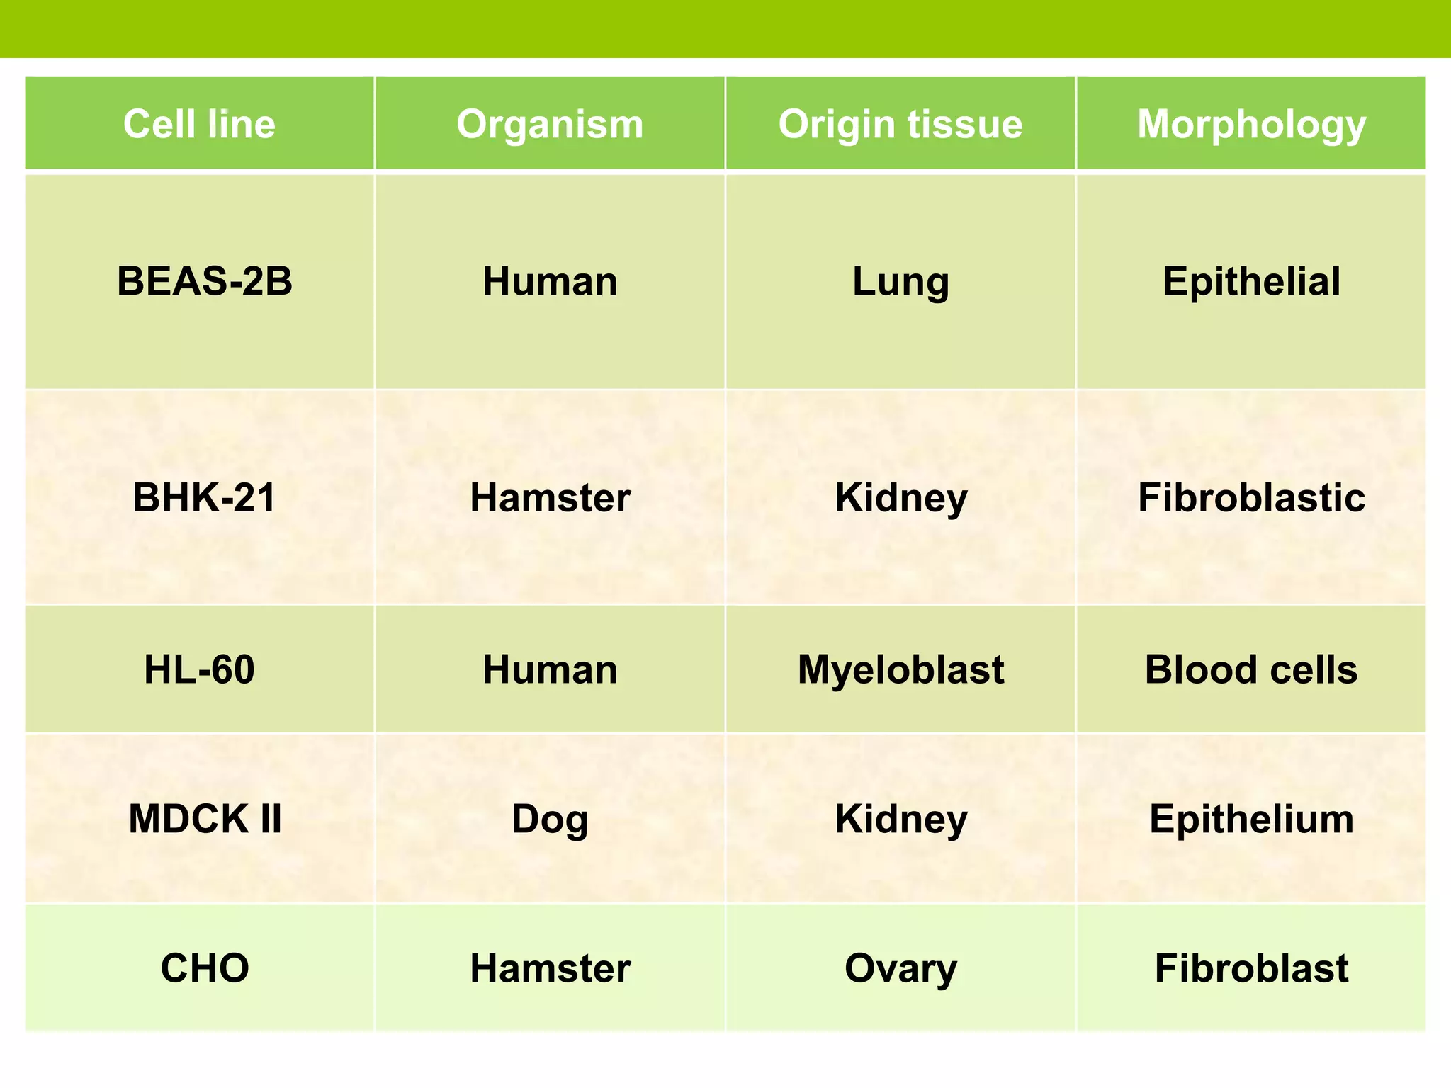This screenshot has width=1451, height=1088.
Task: Click the BEAS-2B cell
Action: [x=200, y=281]
